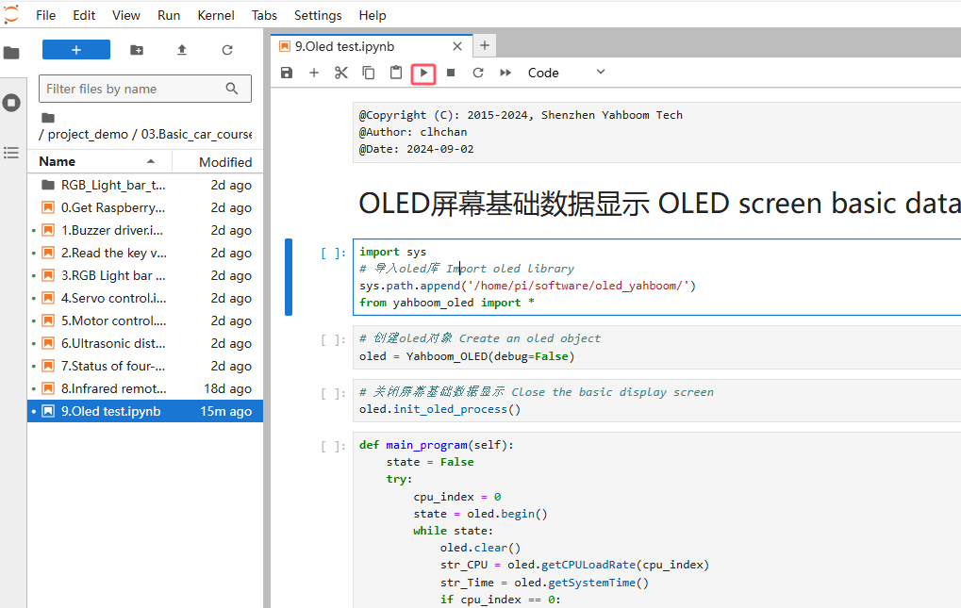Copy the selected cell
Viewport: 961px width, 608px height.
369,73
